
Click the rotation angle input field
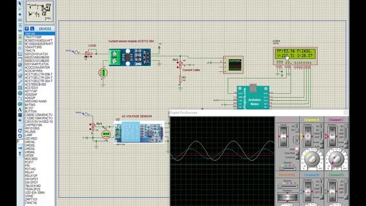click(x=20, y=141)
